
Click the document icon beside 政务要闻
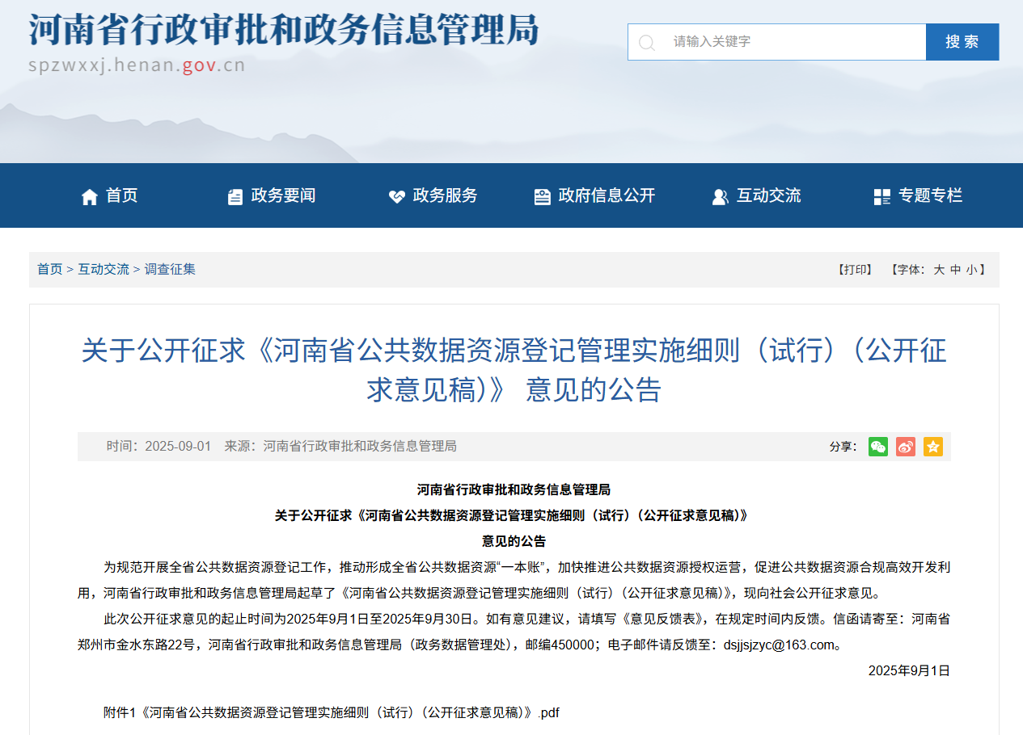[235, 196]
